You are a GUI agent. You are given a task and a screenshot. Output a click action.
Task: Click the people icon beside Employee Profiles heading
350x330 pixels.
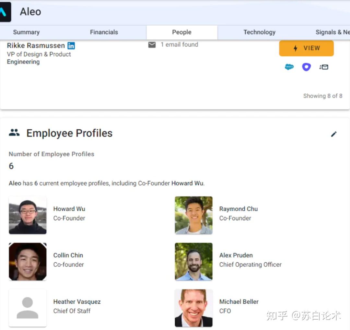[x=14, y=133]
